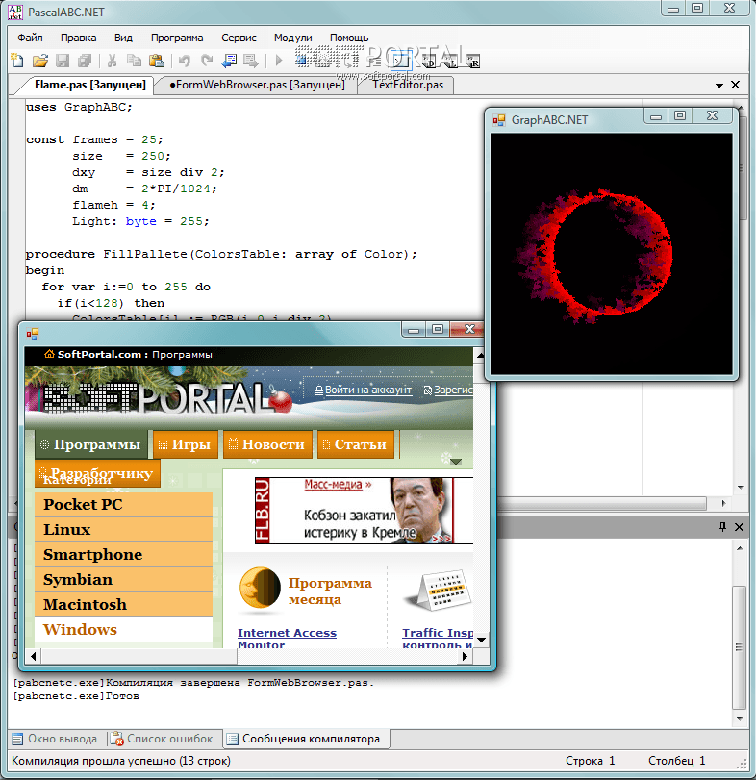
Task: Select Сообщения компилятора tab
Action: [305, 739]
